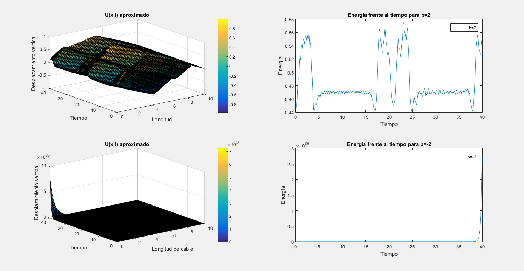
Task: Select 'Desplazamiento vertical' label of bottom surface plot
Action: click(x=36, y=192)
